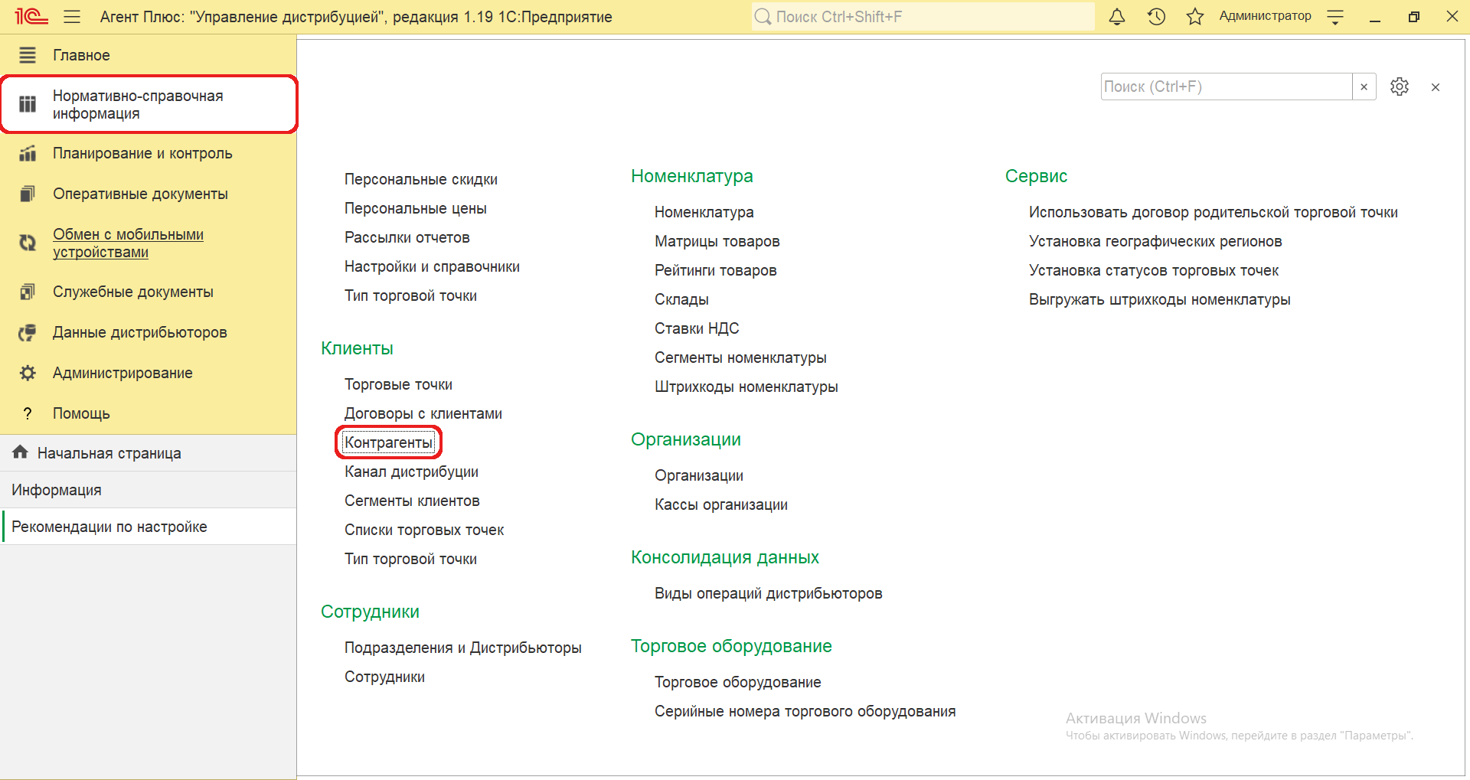Click the Оперативные документы icon
The width and height of the screenshot is (1470, 780).
click(x=28, y=194)
